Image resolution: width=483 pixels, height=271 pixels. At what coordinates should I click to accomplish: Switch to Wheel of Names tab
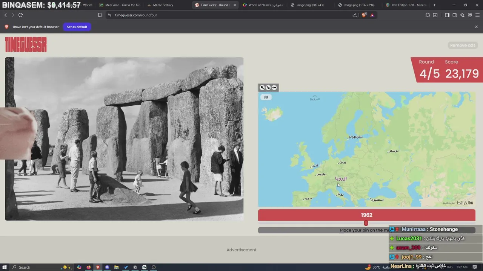point(263,5)
